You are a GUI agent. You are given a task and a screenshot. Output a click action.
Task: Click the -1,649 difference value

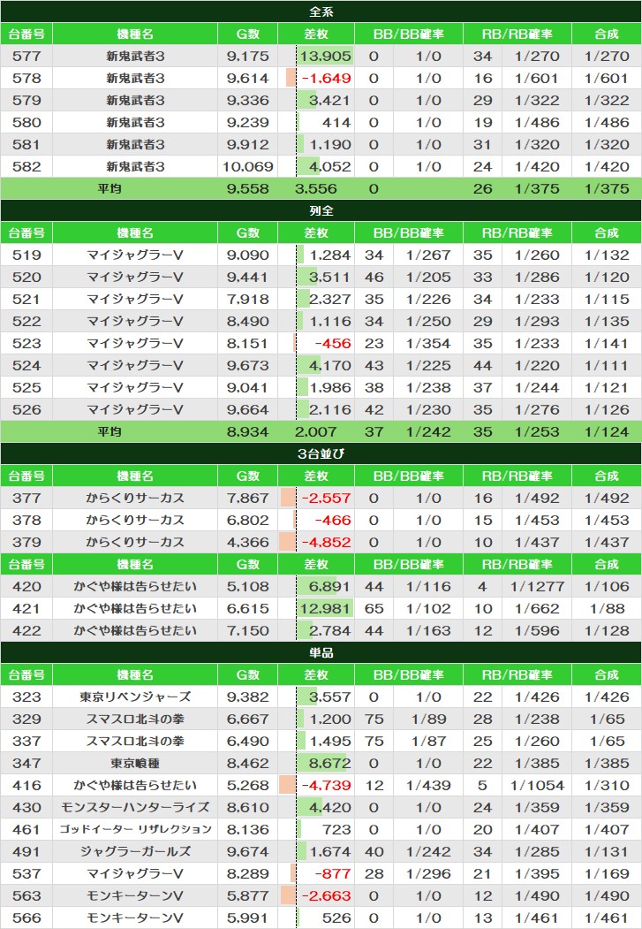(326, 78)
